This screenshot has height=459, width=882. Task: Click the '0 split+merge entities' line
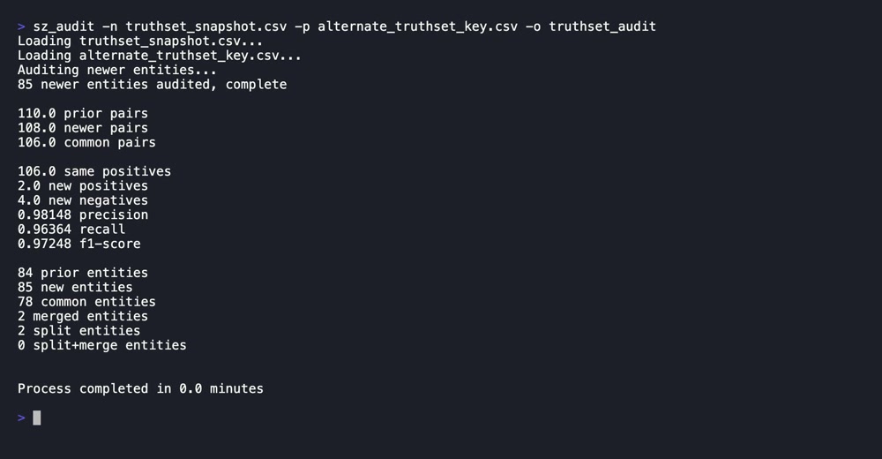coord(102,345)
